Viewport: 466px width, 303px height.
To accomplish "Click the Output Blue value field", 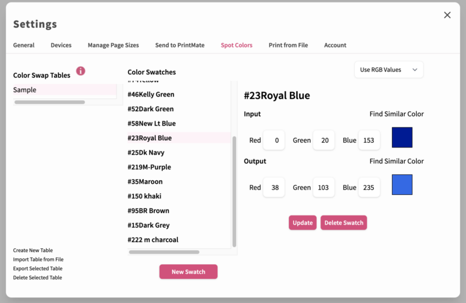I will [x=369, y=188].
